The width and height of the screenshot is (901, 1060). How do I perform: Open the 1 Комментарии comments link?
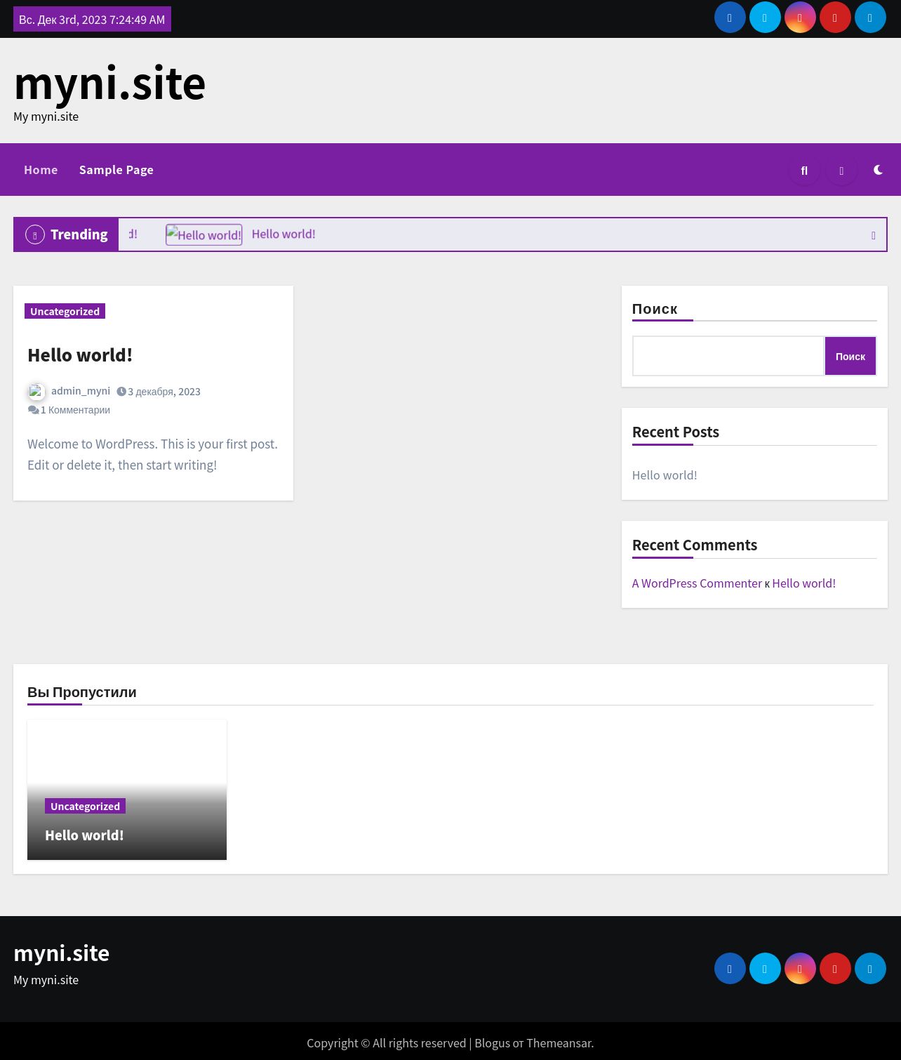[75, 410]
